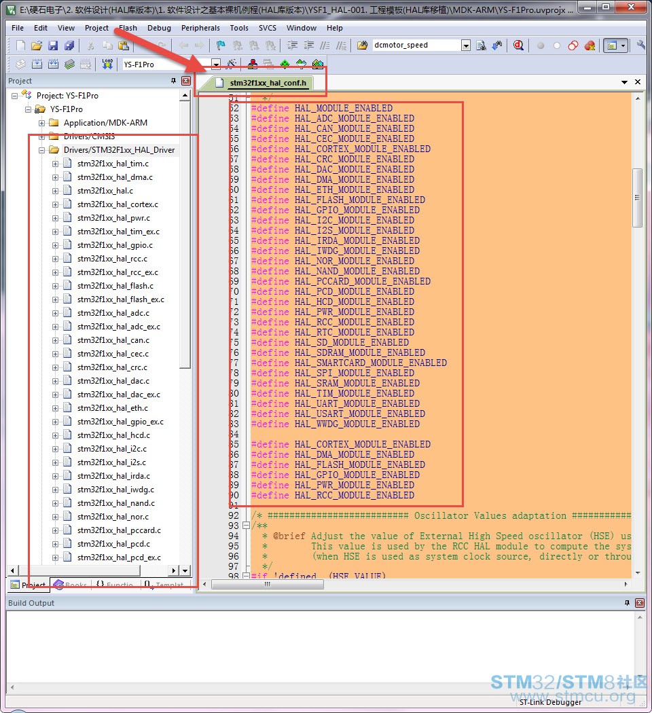Click the editor horizontal scrollbar thumb

point(268,584)
